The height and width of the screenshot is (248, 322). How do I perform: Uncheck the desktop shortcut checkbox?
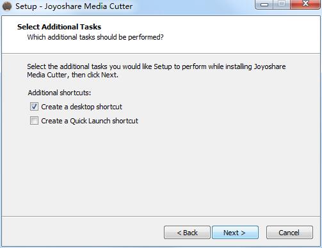[x=34, y=107]
